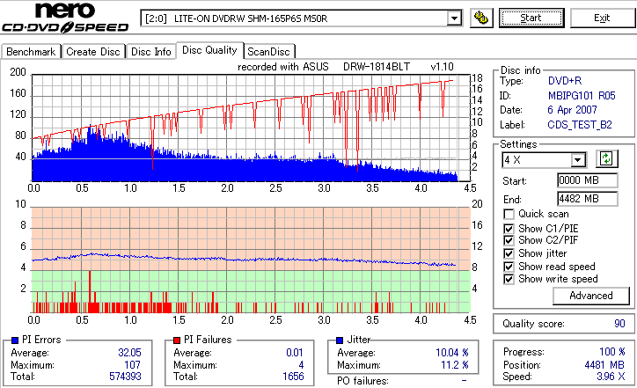
Task: Click the PO failures label
Action: [x=362, y=381]
